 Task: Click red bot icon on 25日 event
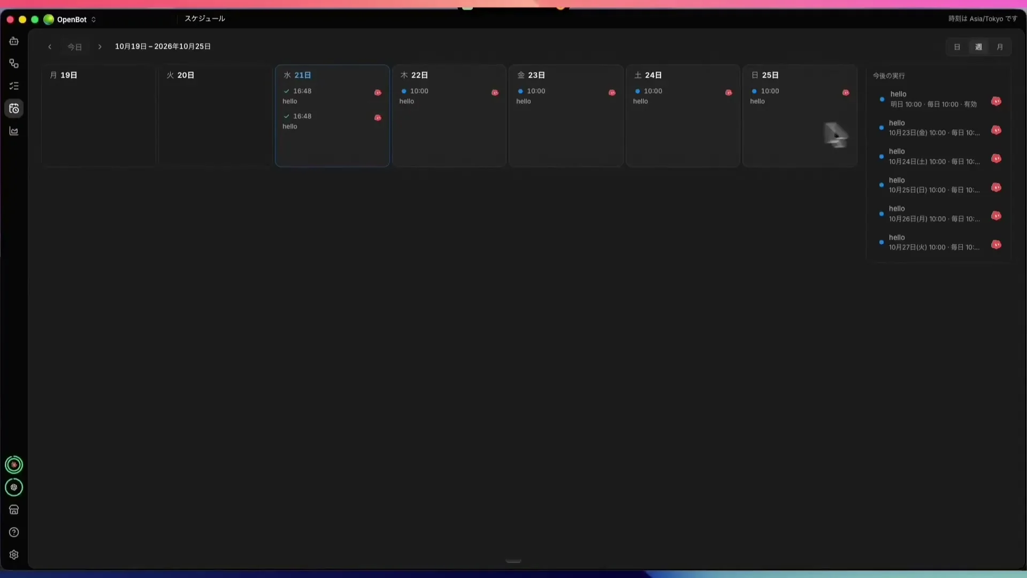[x=846, y=93]
